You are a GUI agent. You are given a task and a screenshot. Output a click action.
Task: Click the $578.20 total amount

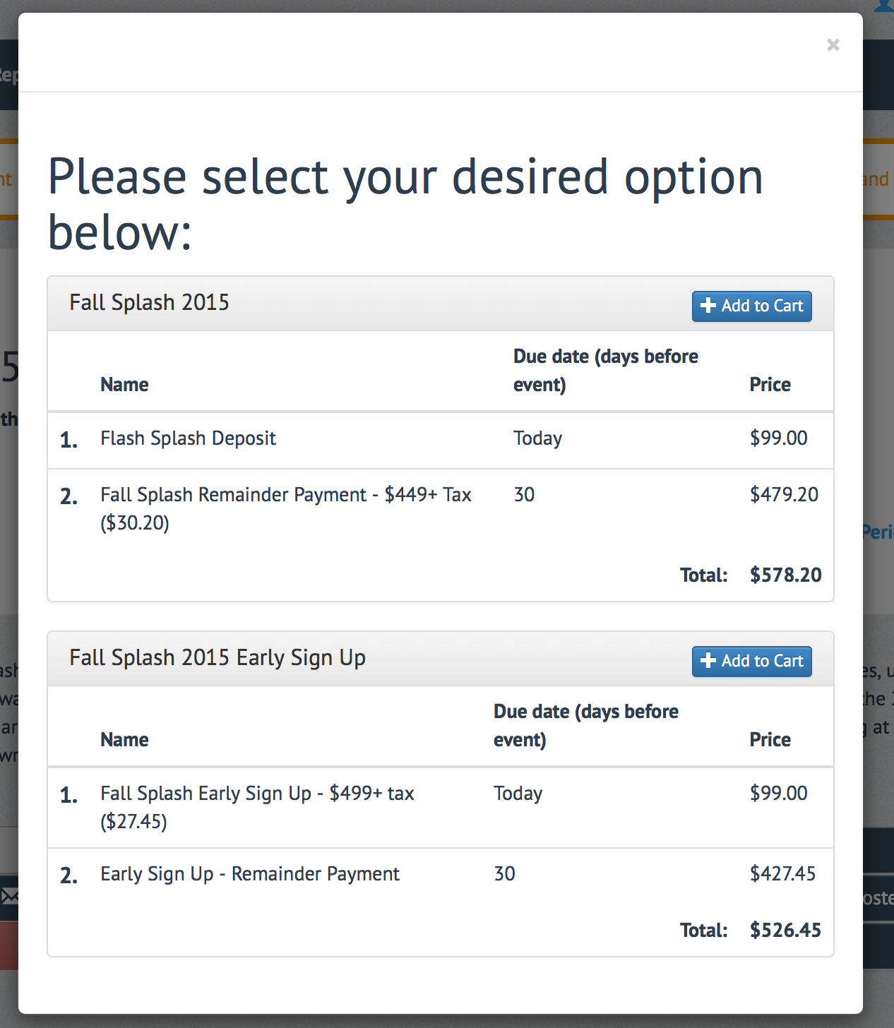click(785, 575)
